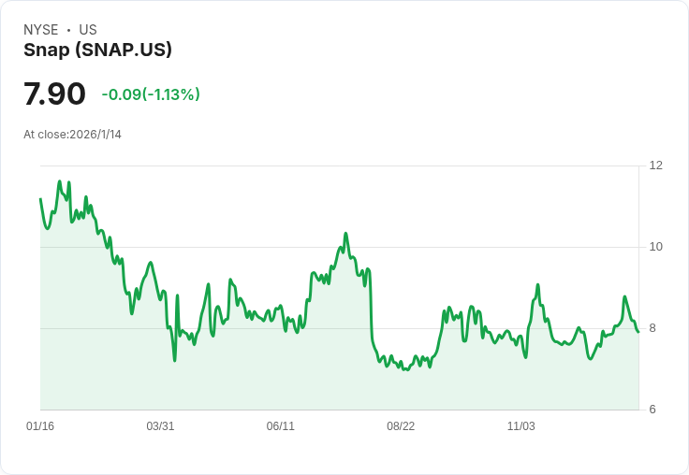The width and height of the screenshot is (689, 475).
Task: Click the 7.90 current price value
Action: [x=54, y=94]
